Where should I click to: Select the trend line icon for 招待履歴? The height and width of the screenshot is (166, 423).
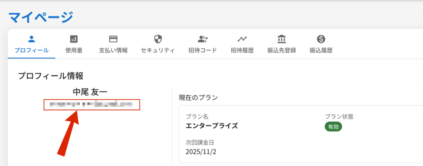[242, 39]
